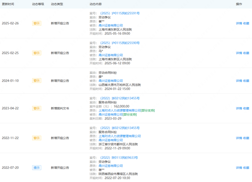Click the 动态内容 column header
Image resolution: width=252 pixels, height=182 pixels.
[96, 4]
